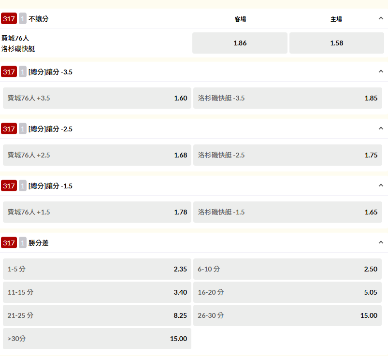388x356 pixels.
Task: Pick 費城76人 +2.5 at 1.68
Action: click(x=97, y=155)
